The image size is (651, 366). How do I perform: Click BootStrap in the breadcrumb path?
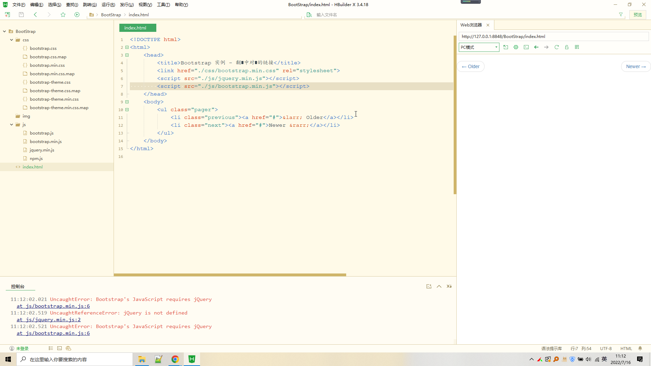(111, 15)
